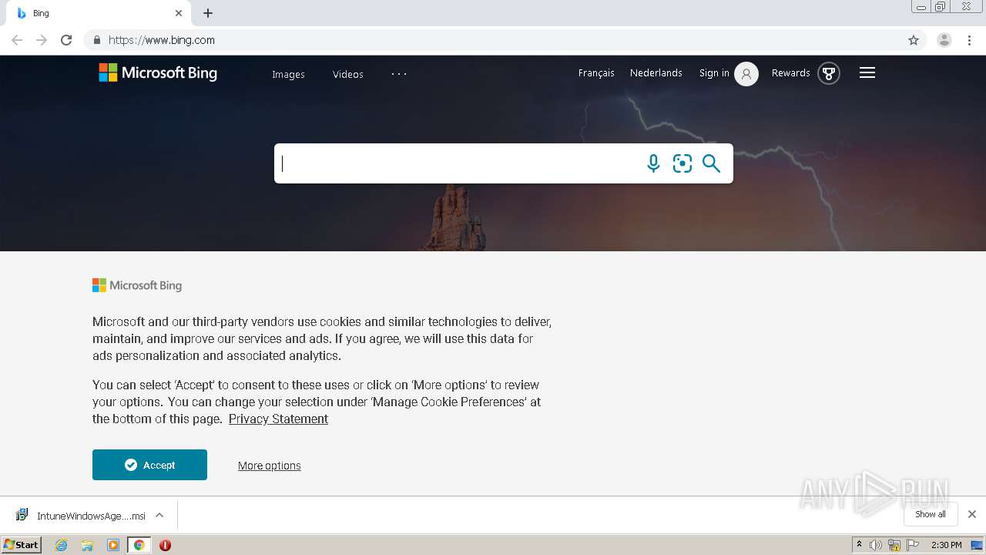The image size is (986, 555).
Task: Launch Internet Explorer from taskbar
Action: 62,545
